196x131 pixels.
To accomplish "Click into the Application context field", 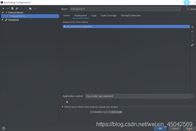I will [x=138, y=96].
